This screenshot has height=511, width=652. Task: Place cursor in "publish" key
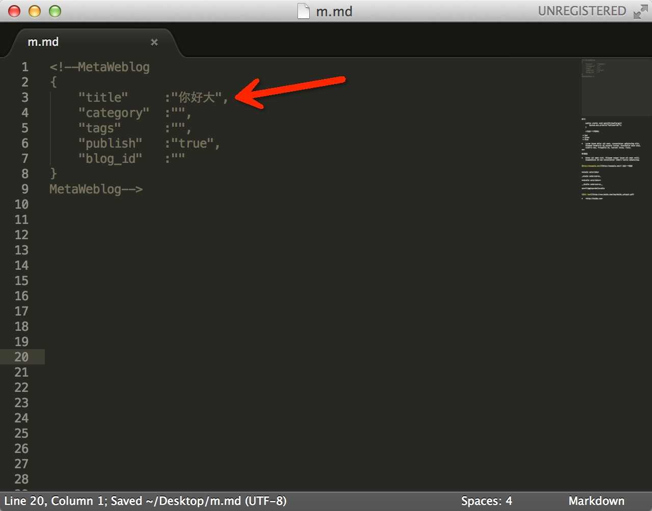(111, 144)
